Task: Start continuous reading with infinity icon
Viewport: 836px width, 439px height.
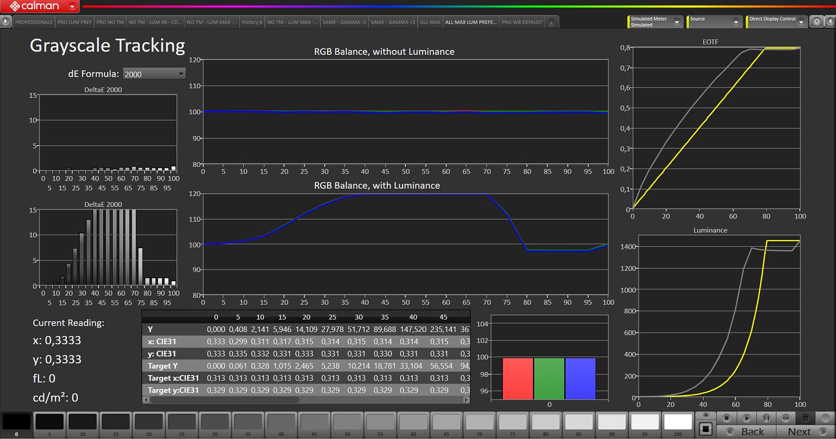Action: pyautogui.click(x=786, y=418)
